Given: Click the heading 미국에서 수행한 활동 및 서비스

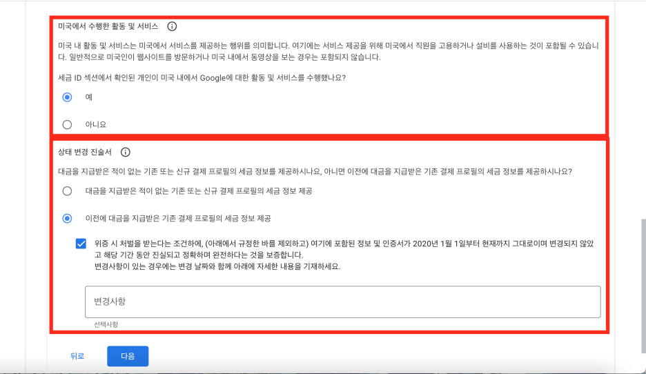Looking at the screenshot, I should tap(108, 26).
